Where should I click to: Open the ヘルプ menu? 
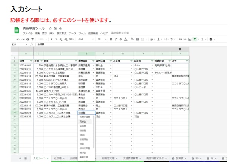coord(104,33)
